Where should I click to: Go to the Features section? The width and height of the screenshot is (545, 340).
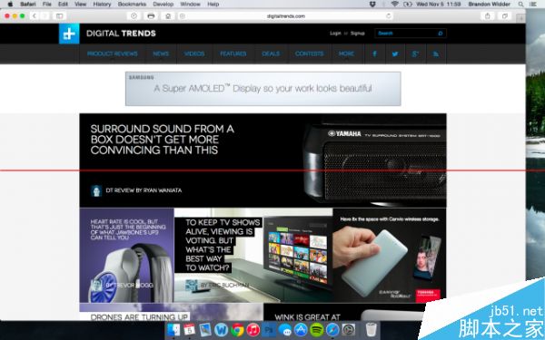click(233, 53)
